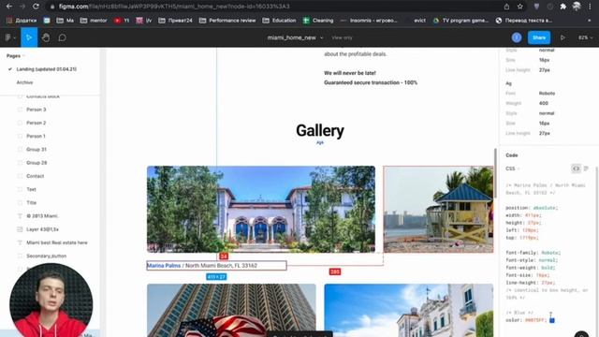Open the CSS language dropdown
Viewport: 599px width, 337px height.
pos(512,168)
